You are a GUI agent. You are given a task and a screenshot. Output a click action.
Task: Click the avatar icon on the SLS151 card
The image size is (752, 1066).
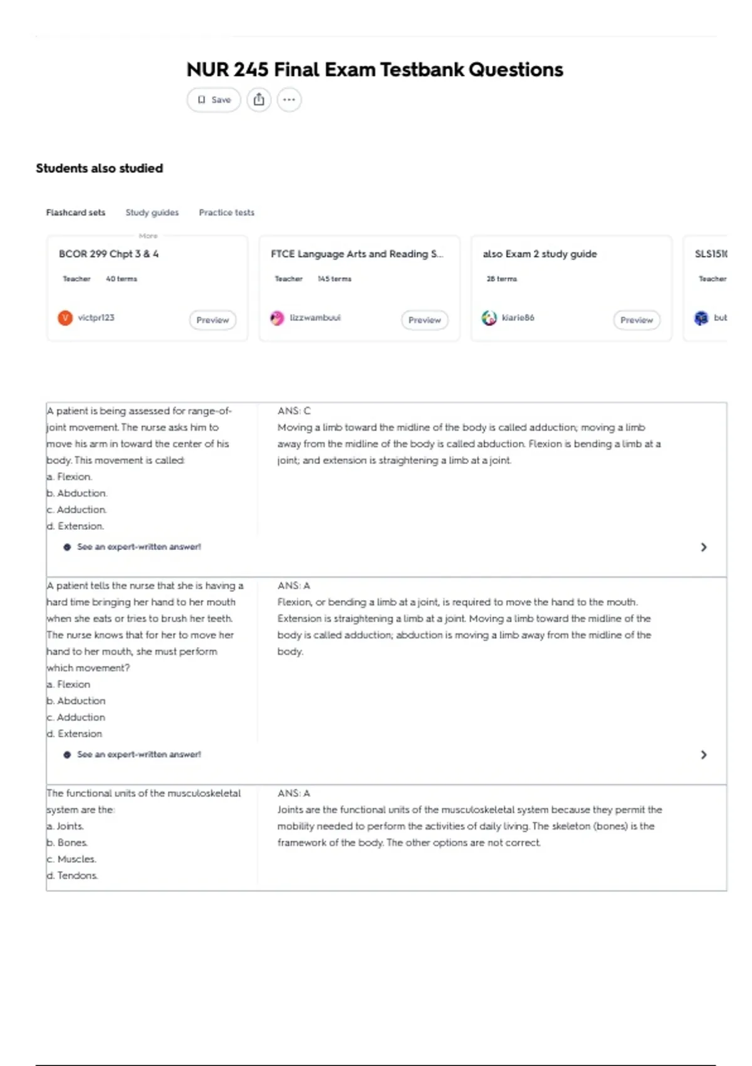coord(701,318)
